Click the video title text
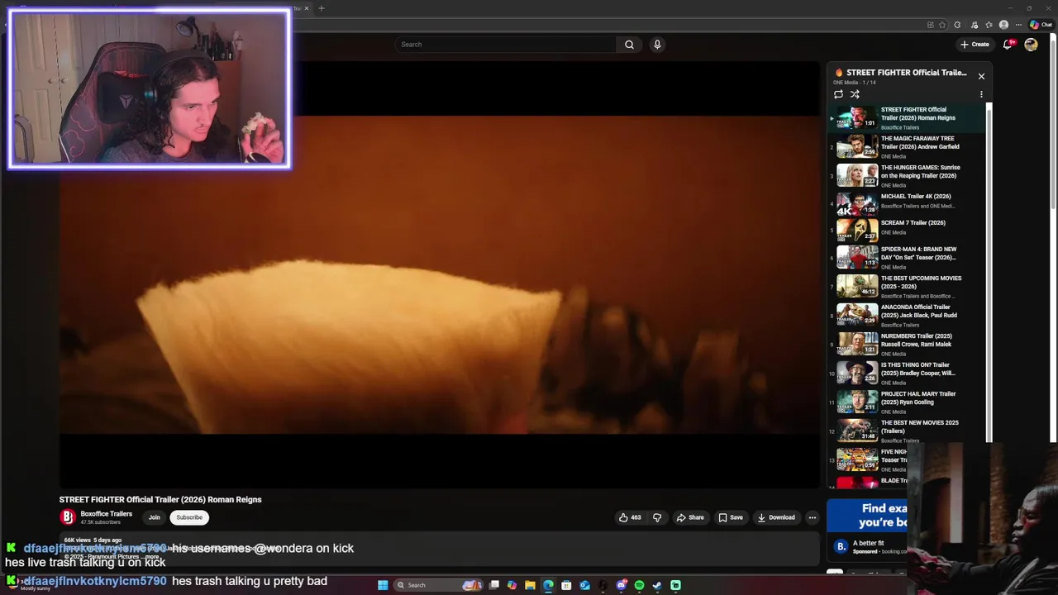 (160, 499)
